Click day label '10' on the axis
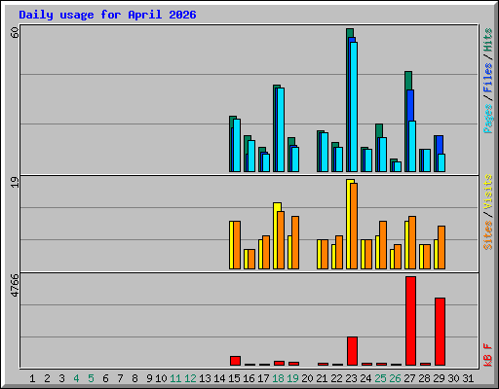The width and height of the screenshot is (499, 389). click(x=161, y=378)
